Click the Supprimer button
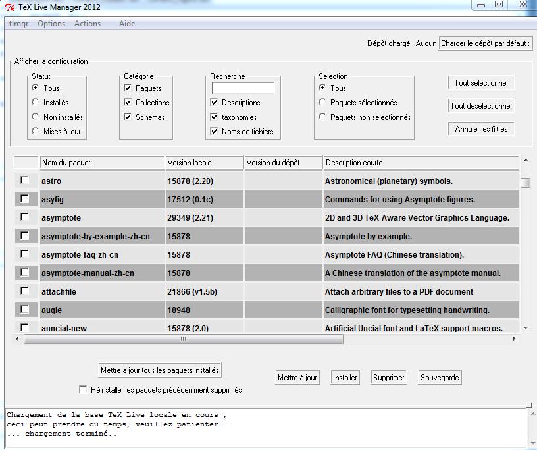This screenshot has width=537, height=450. click(389, 378)
